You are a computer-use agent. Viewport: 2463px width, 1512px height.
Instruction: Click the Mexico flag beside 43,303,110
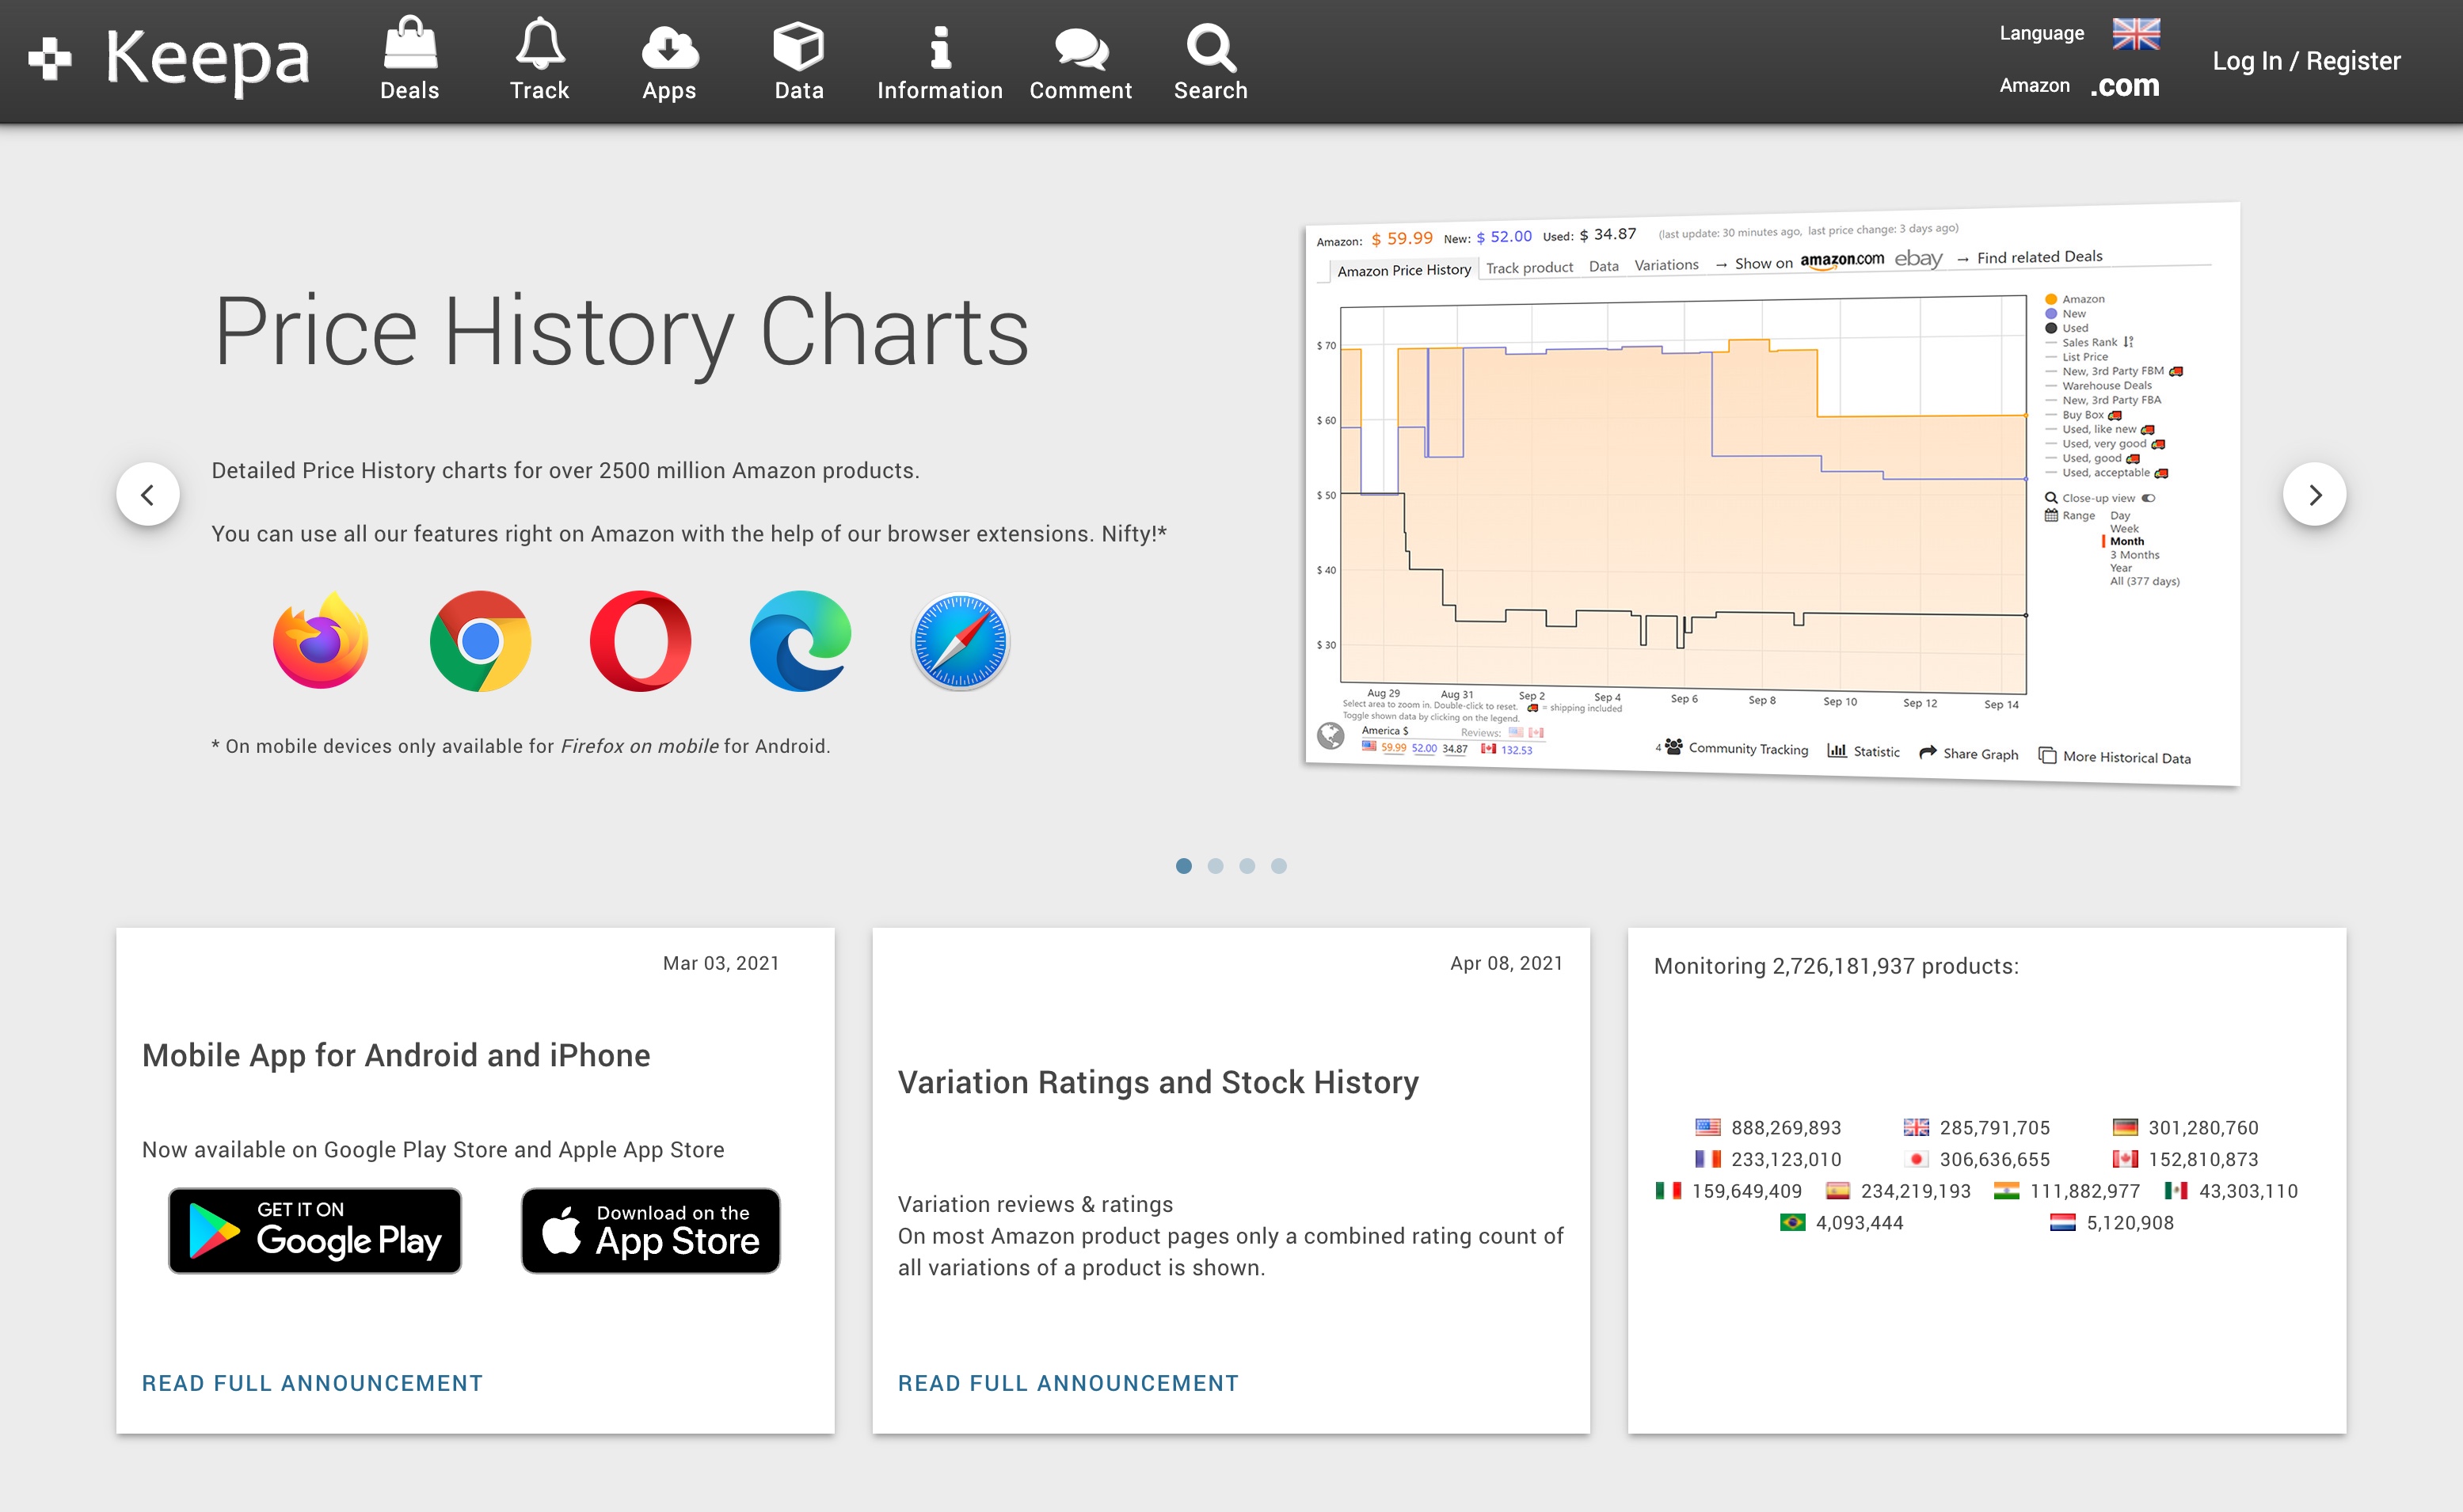click(x=2175, y=1191)
